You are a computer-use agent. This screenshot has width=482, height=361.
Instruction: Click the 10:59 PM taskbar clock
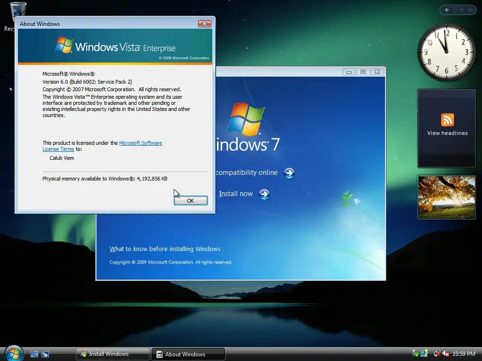coord(464,353)
